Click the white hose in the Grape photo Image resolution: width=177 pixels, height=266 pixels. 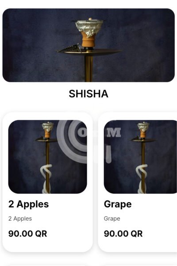[142, 179]
